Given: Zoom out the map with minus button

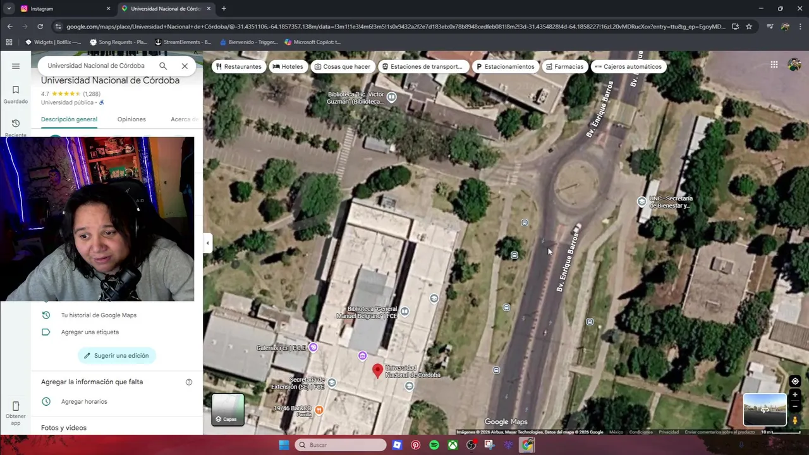Looking at the screenshot, I should 795,406.
